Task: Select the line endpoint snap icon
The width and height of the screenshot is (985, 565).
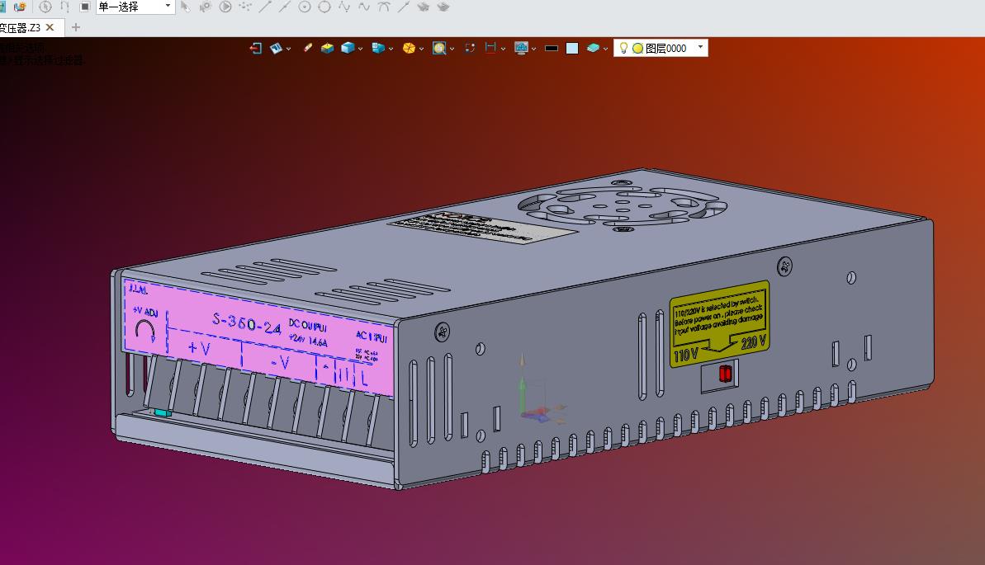Action: point(265,7)
